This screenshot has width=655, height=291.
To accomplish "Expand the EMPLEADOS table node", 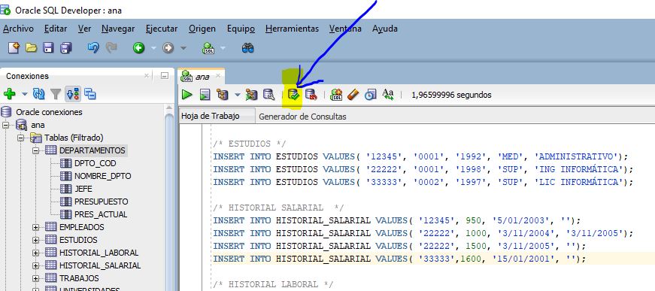I will 35,228.
